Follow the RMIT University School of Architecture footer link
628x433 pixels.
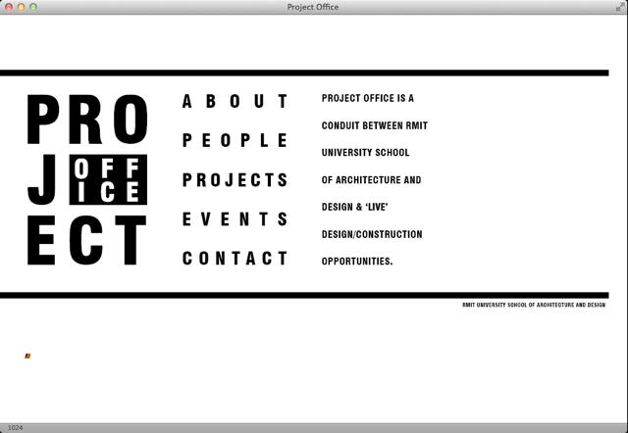[x=534, y=305]
